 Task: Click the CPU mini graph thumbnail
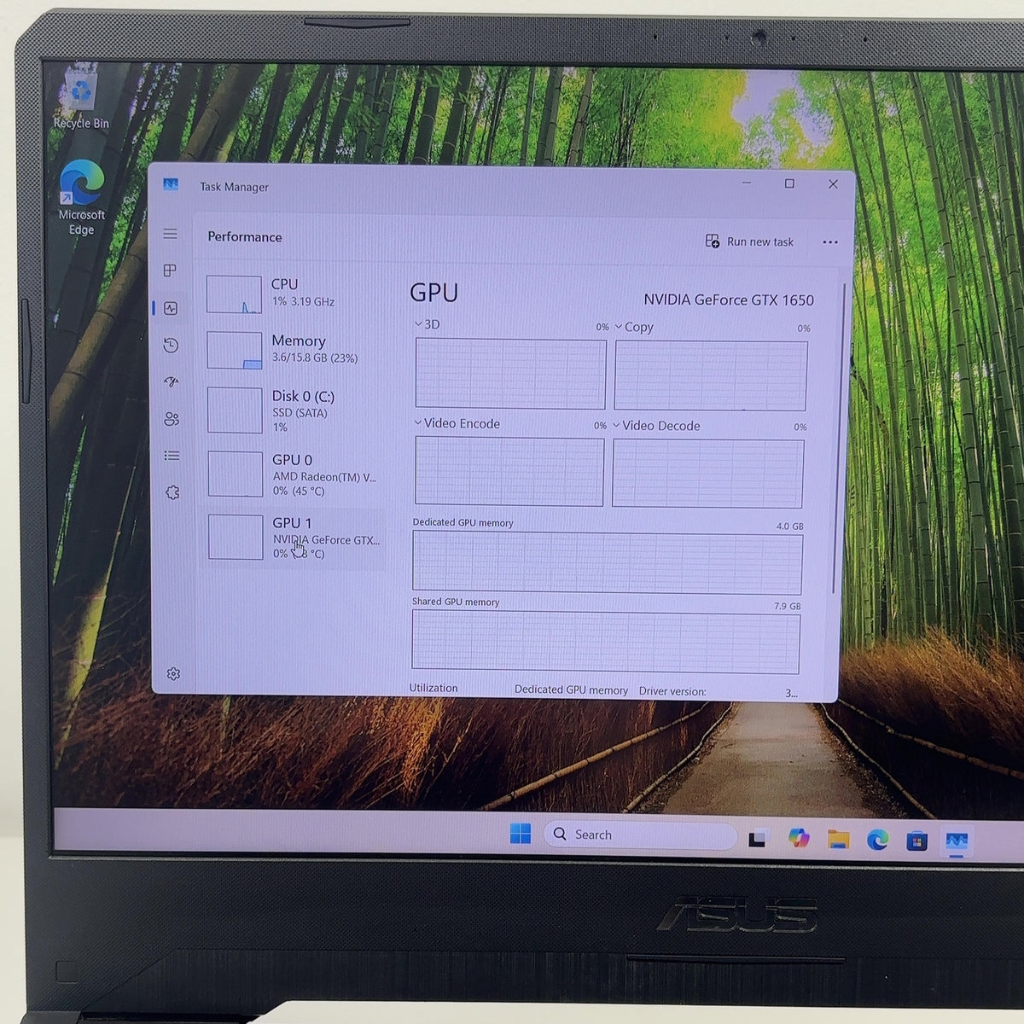[234, 294]
